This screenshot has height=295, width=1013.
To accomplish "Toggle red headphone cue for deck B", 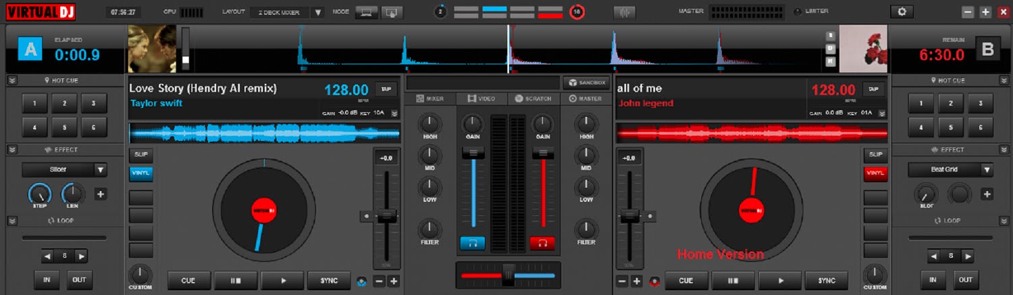I will coord(542,243).
